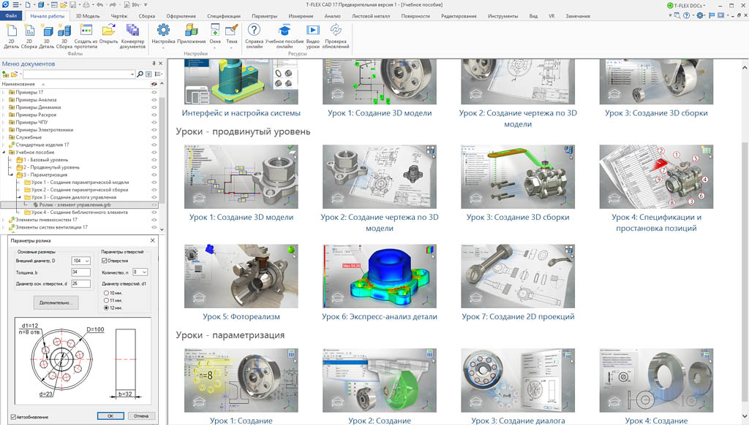Click the collapse-all icon beside search magnifier
Viewport: 749px width, 425px height.
(149, 74)
